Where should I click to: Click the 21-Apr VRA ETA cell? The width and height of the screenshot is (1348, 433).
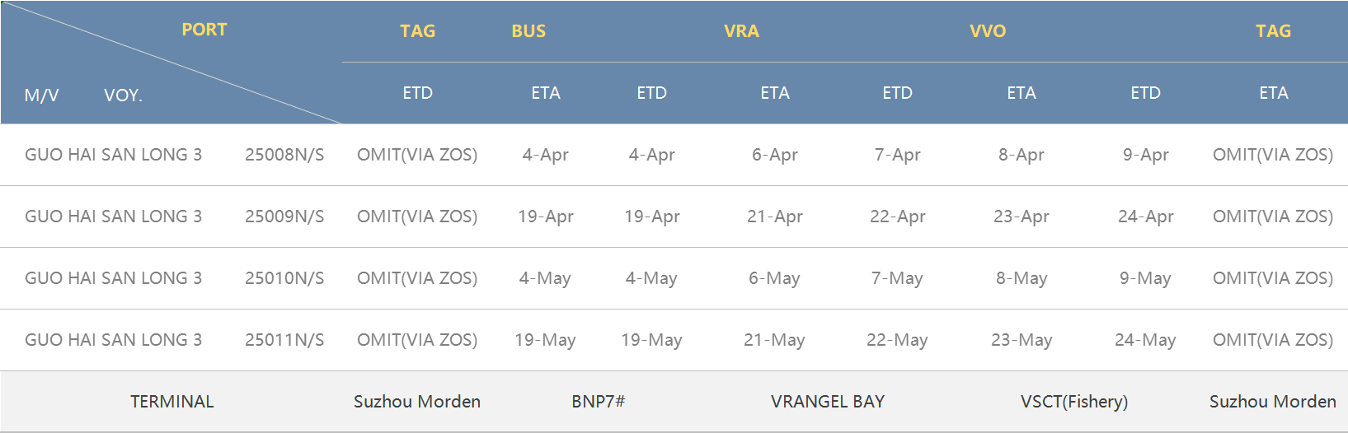775,216
